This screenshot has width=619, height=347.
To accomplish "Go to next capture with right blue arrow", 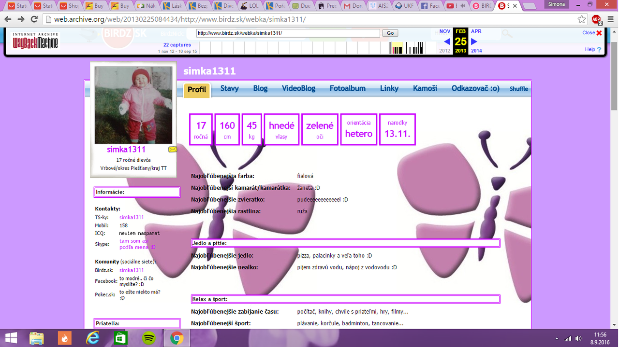I will (474, 42).
